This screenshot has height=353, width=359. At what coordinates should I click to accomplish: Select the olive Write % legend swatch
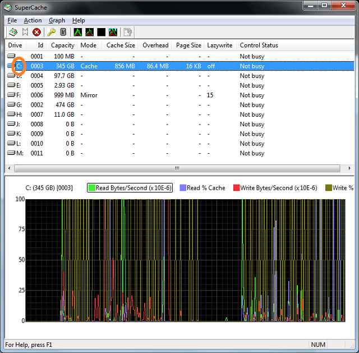click(x=329, y=188)
